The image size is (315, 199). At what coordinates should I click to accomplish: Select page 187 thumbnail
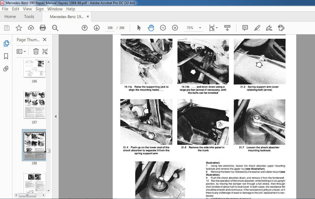pyautogui.click(x=35, y=104)
